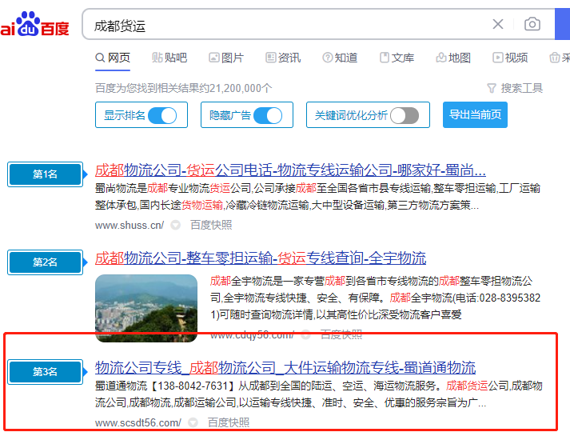Open camera image search
The image size is (570, 436).
click(532, 25)
